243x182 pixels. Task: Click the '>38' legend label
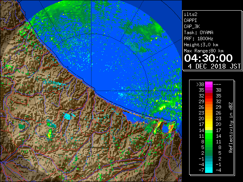click(x=200, y=84)
